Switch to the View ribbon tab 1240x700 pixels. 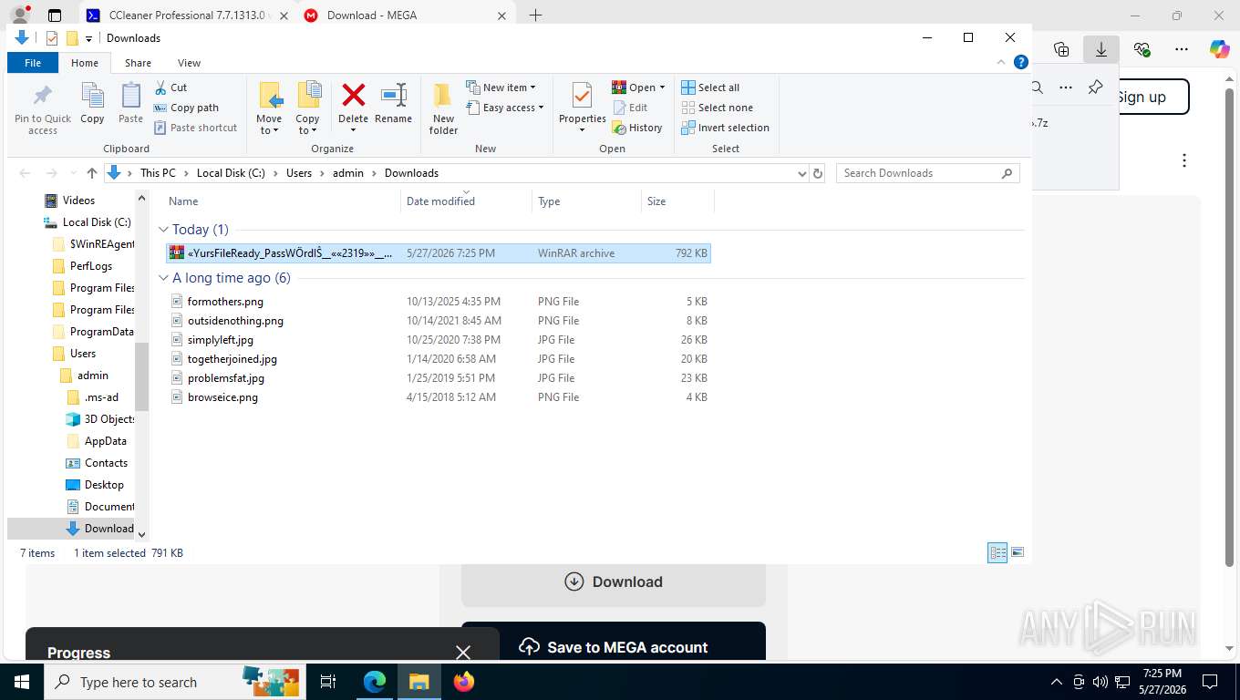tap(189, 63)
